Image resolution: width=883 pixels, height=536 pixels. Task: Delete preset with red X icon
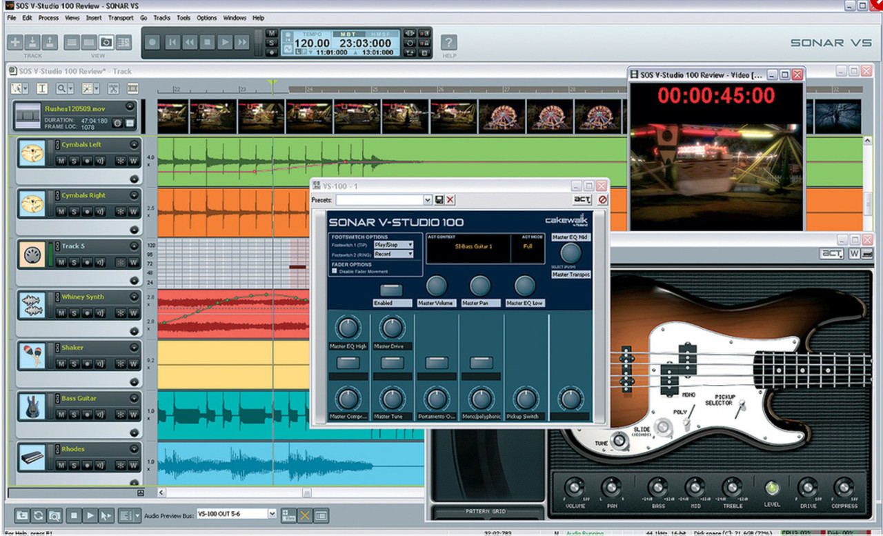pyautogui.click(x=450, y=200)
